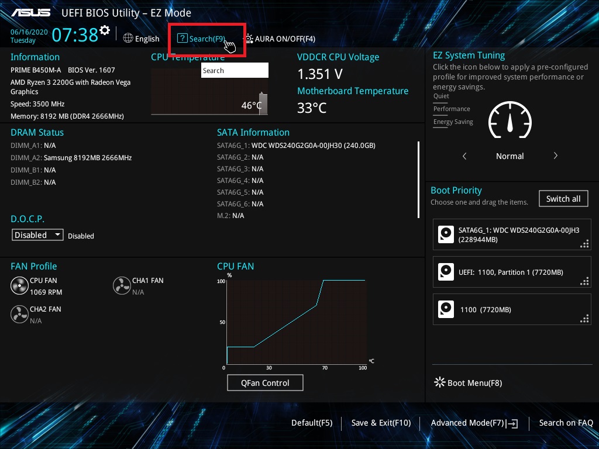Grab drag handle on UEFI 1100 boot entry
Image resolution: width=599 pixels, height=449 pixels.
(x=584, y=281)
